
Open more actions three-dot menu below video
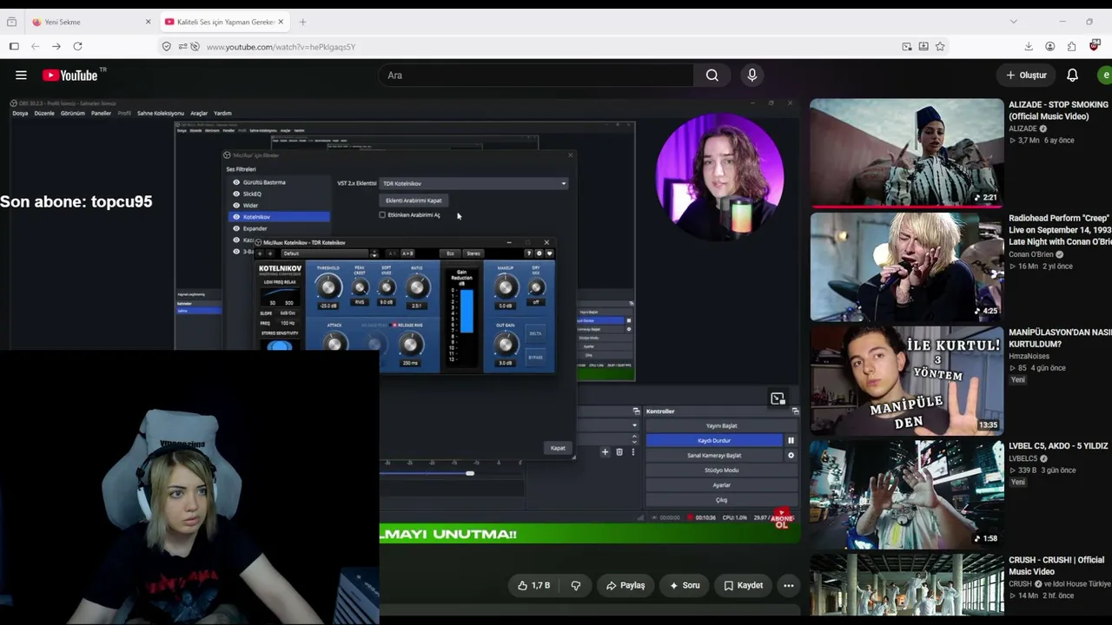pos(788,585)
